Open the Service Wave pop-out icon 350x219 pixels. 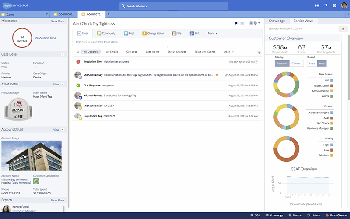(343, 29)
